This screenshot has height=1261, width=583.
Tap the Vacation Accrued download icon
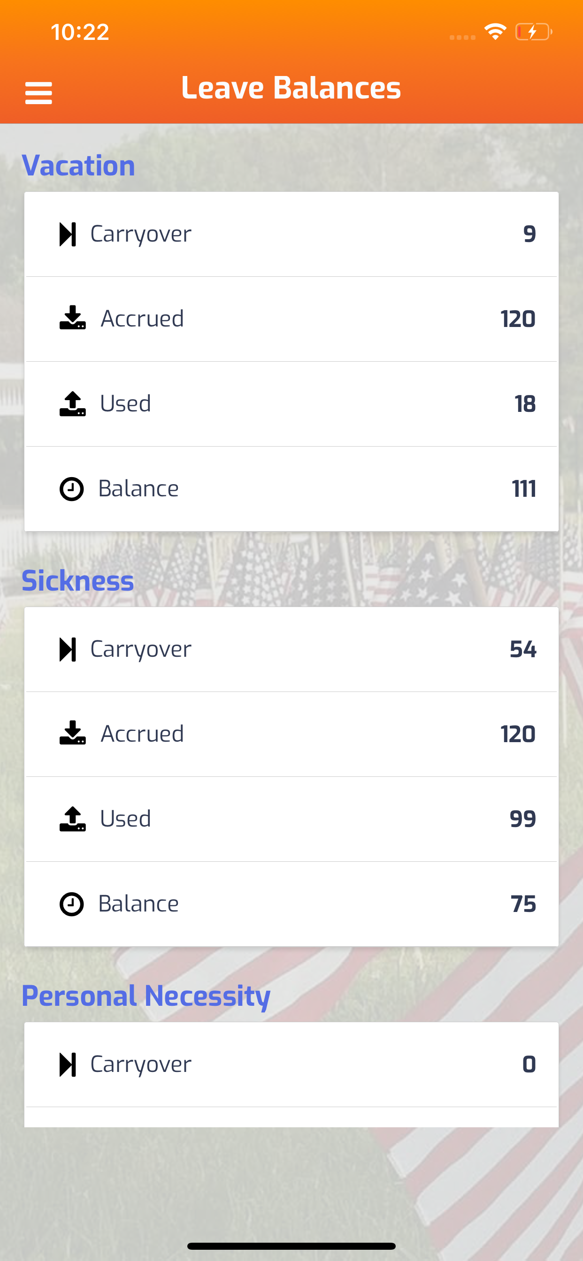[x=72, y=318]
